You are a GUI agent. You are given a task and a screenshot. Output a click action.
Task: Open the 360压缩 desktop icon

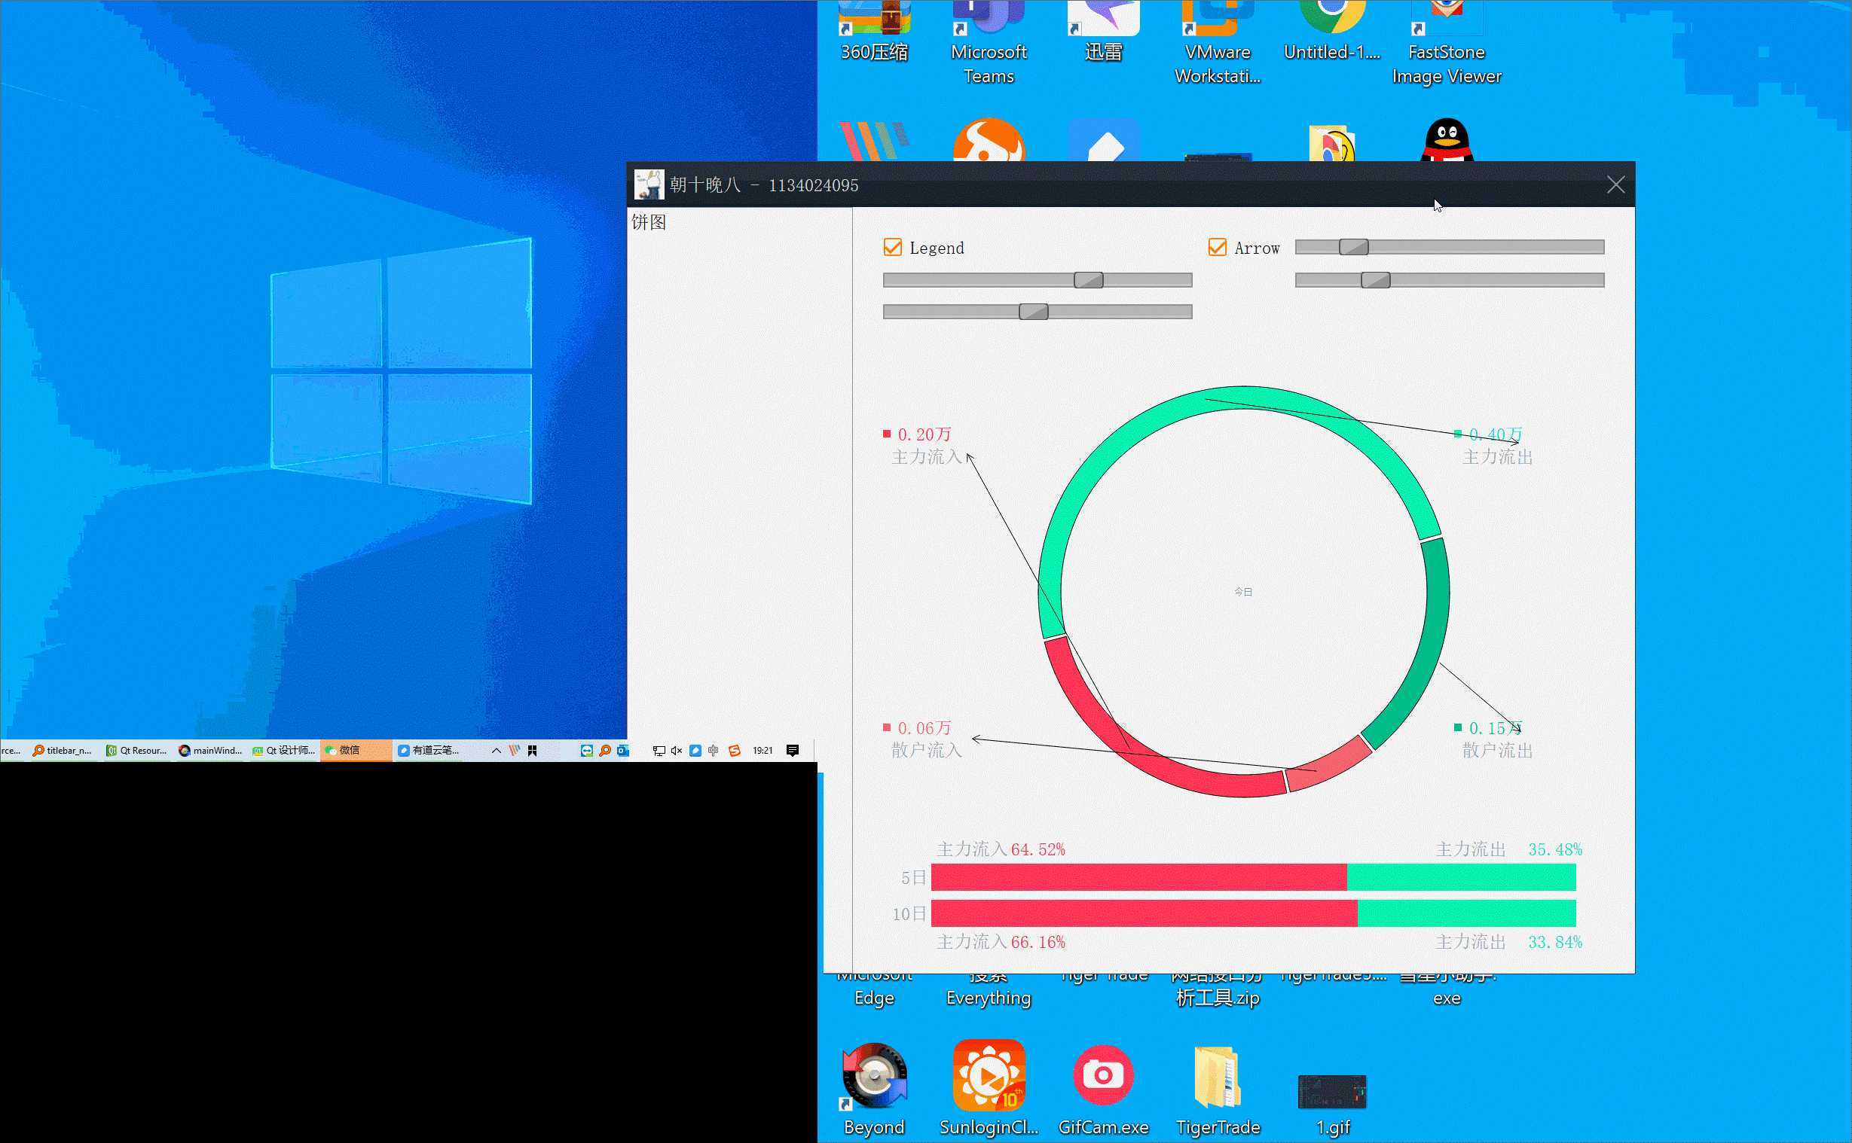[x=874, y=32]
